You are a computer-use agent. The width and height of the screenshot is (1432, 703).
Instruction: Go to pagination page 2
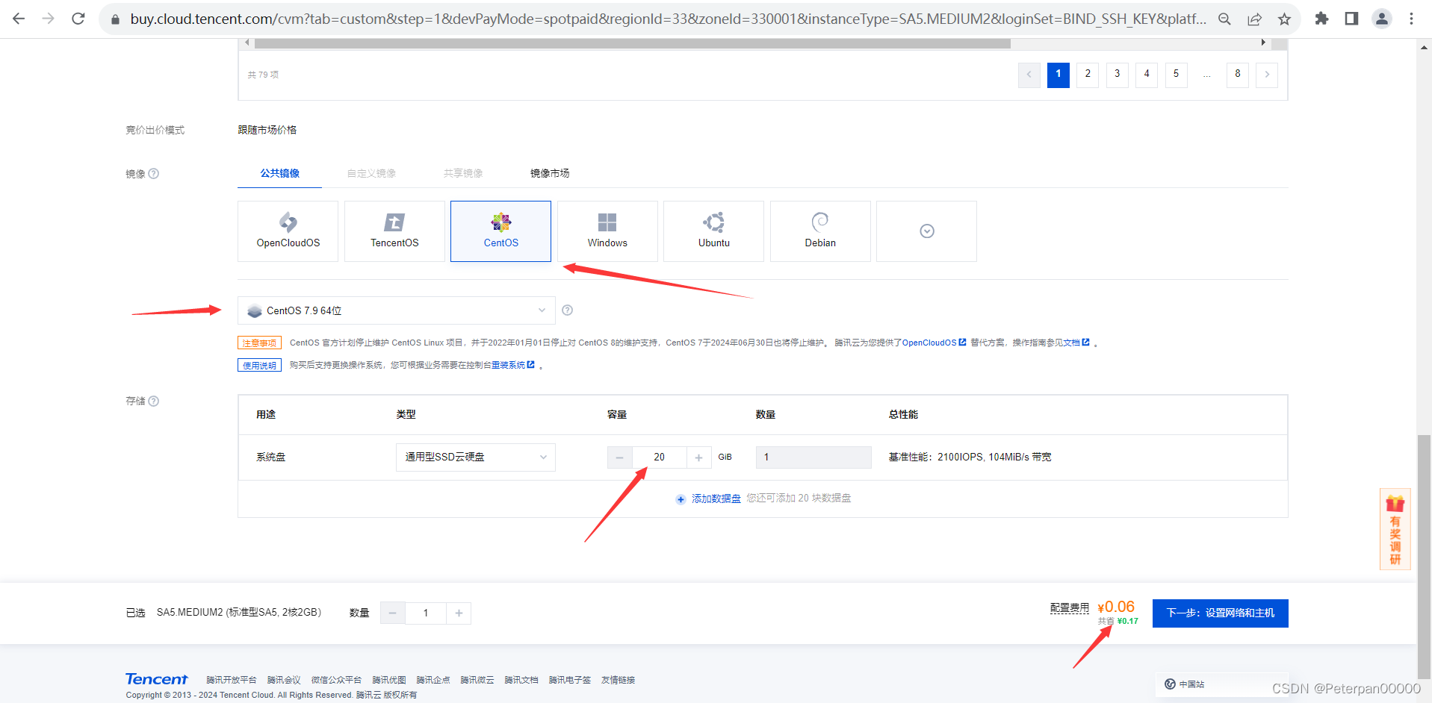(1088, 74)
